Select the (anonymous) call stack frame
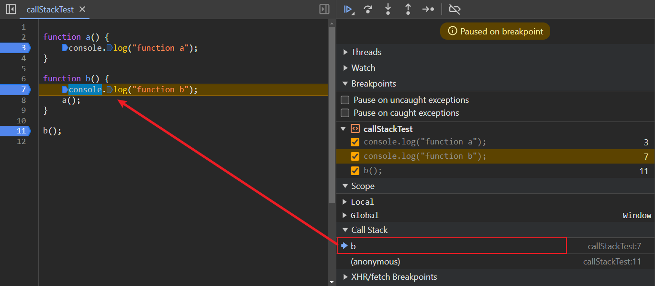 [376, 262]
